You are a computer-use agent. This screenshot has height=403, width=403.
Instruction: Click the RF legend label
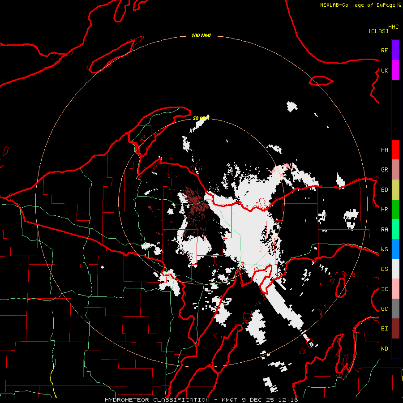coord(384,50)
